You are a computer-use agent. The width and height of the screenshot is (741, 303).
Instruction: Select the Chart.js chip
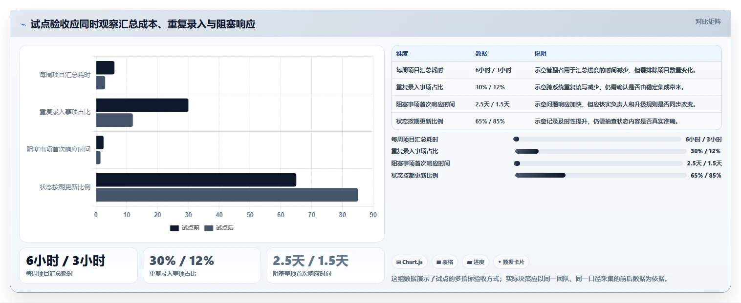410,262
